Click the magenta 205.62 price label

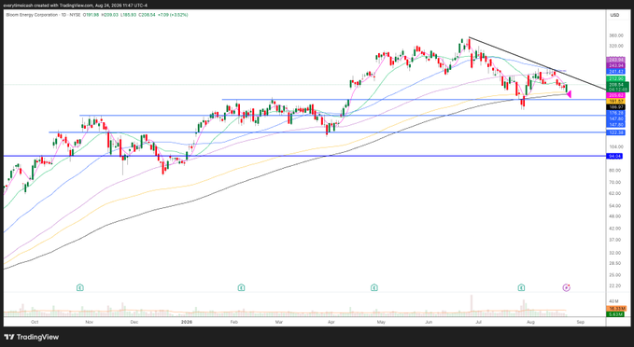[616, 95]
